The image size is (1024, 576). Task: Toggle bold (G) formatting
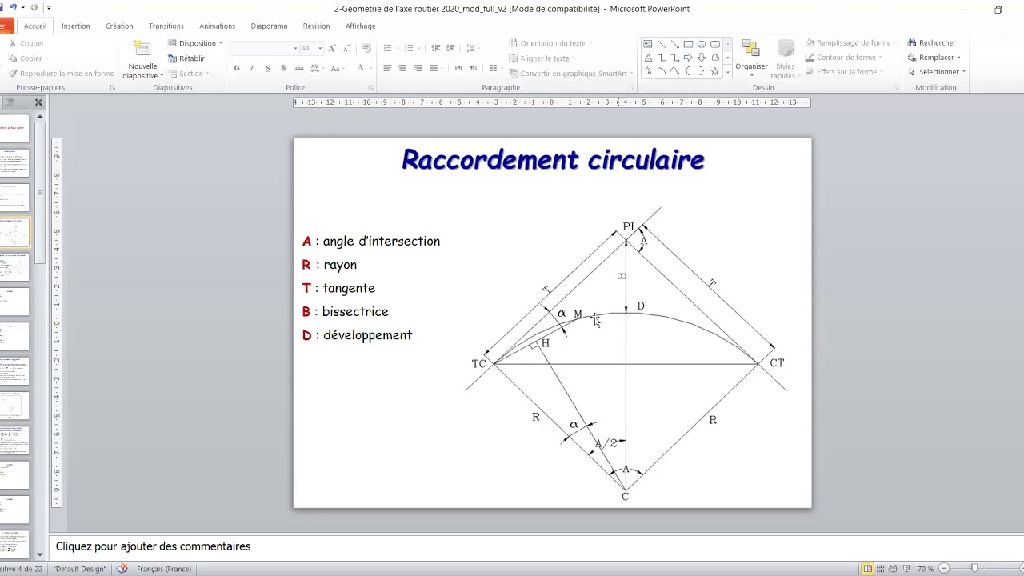tap(237, 68)
